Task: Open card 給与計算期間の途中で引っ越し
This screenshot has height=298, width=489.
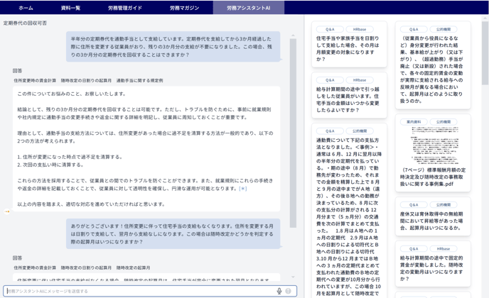Action: pos(349,95)
